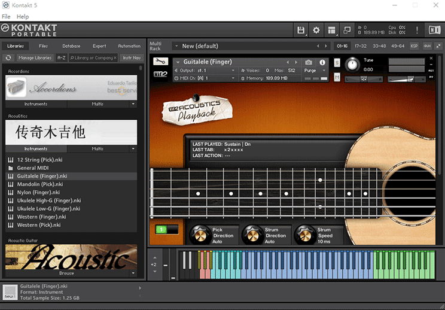Open the Help menu
Viewport: 445px width, 310px height.
[23, 17]
